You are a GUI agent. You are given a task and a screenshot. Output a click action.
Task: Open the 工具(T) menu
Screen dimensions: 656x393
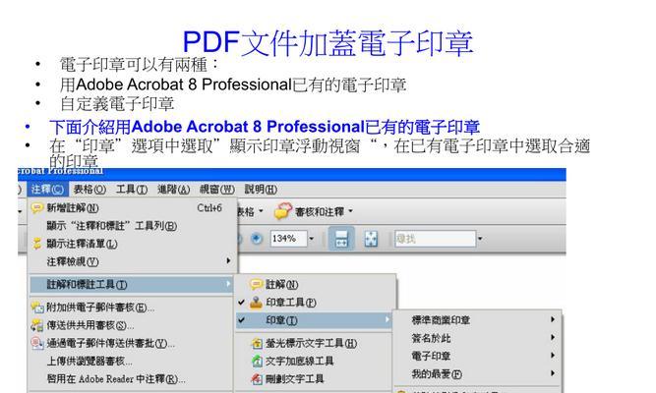132,190
